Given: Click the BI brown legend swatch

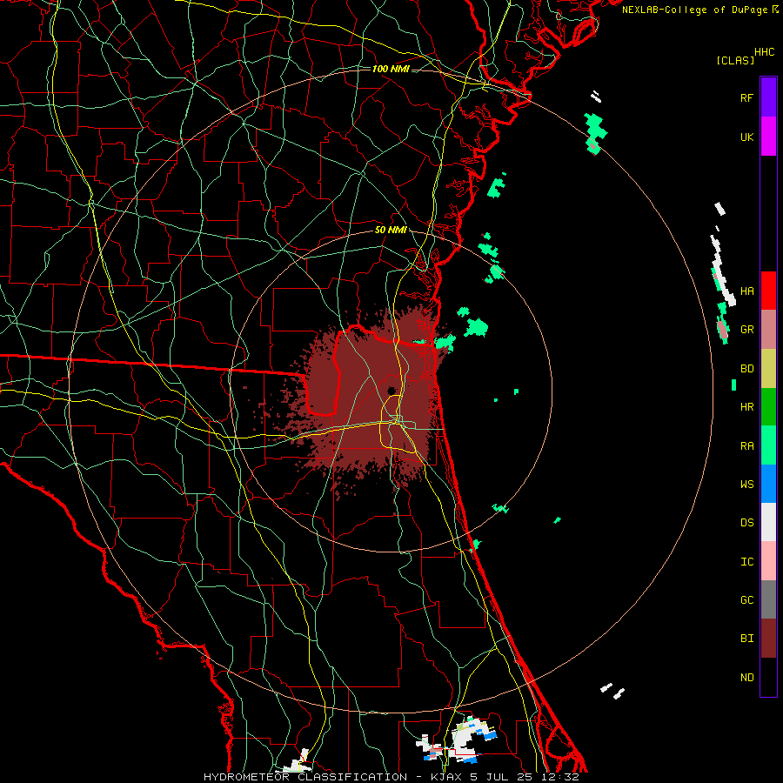Looking at the screenshot, I should [768, 639].
